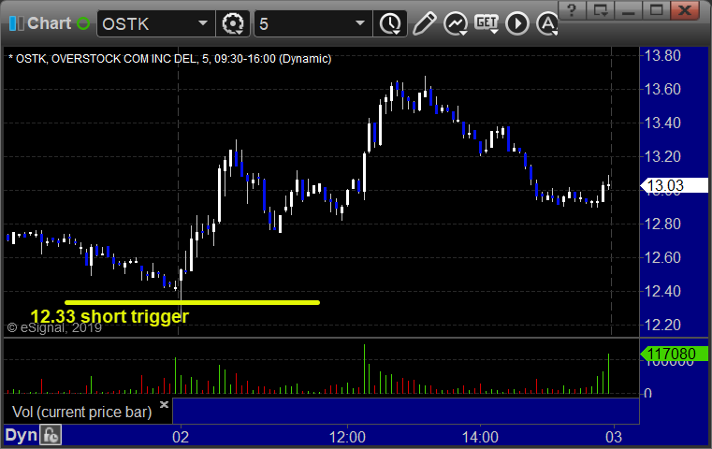Screen dimensions: 712x449
Task: Maximize the chart window
Action: click(656, 9)
